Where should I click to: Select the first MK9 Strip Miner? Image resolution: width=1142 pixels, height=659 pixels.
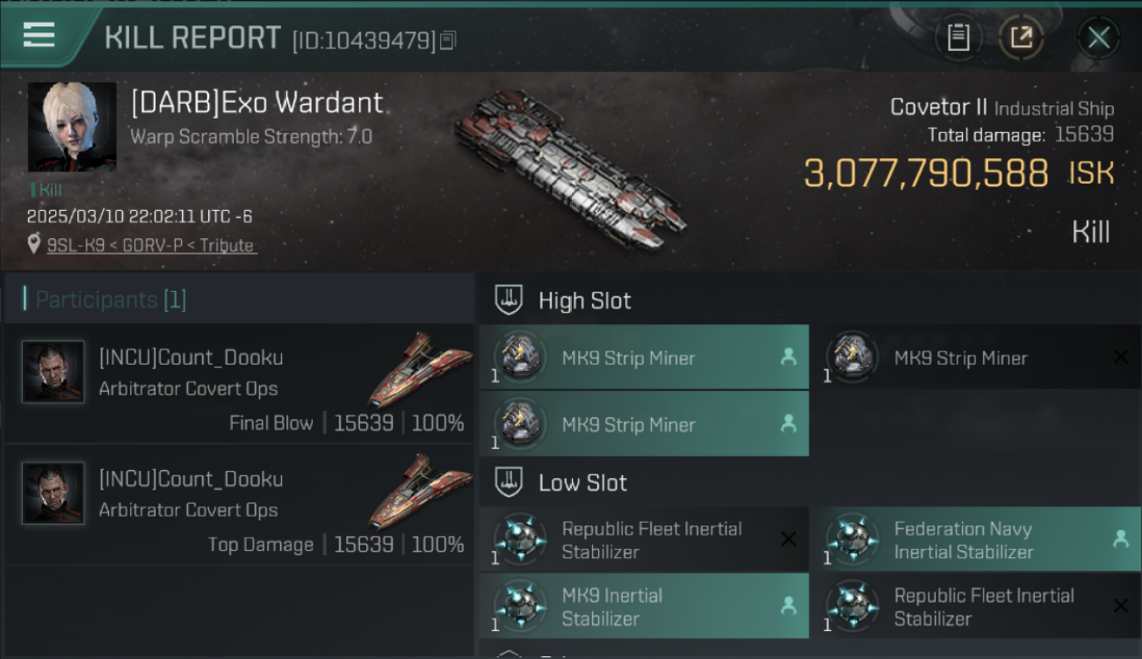[644, 358]
